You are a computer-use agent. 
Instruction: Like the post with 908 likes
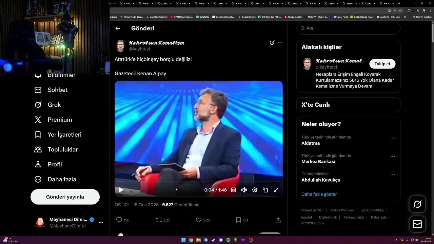click(x=199, y=220)
